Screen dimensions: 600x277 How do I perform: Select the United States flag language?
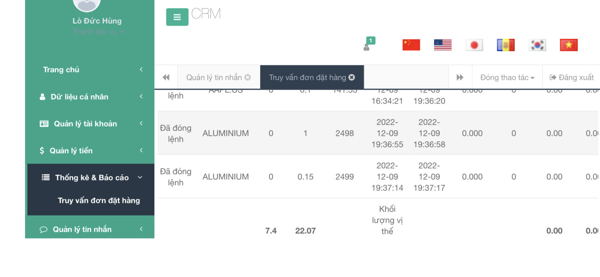(x=442, y=45)
